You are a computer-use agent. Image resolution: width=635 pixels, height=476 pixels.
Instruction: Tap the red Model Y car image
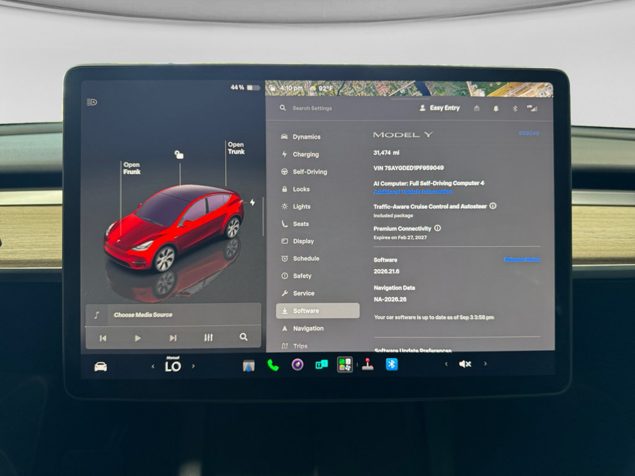(x=174, y=227)
